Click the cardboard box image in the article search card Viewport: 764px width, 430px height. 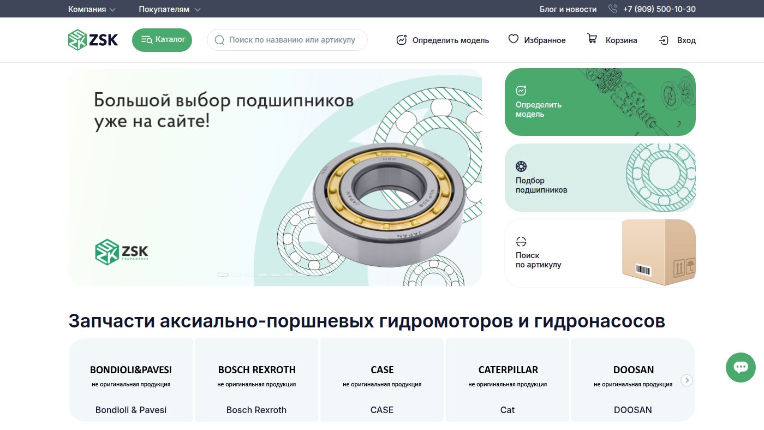pos(659,253)
